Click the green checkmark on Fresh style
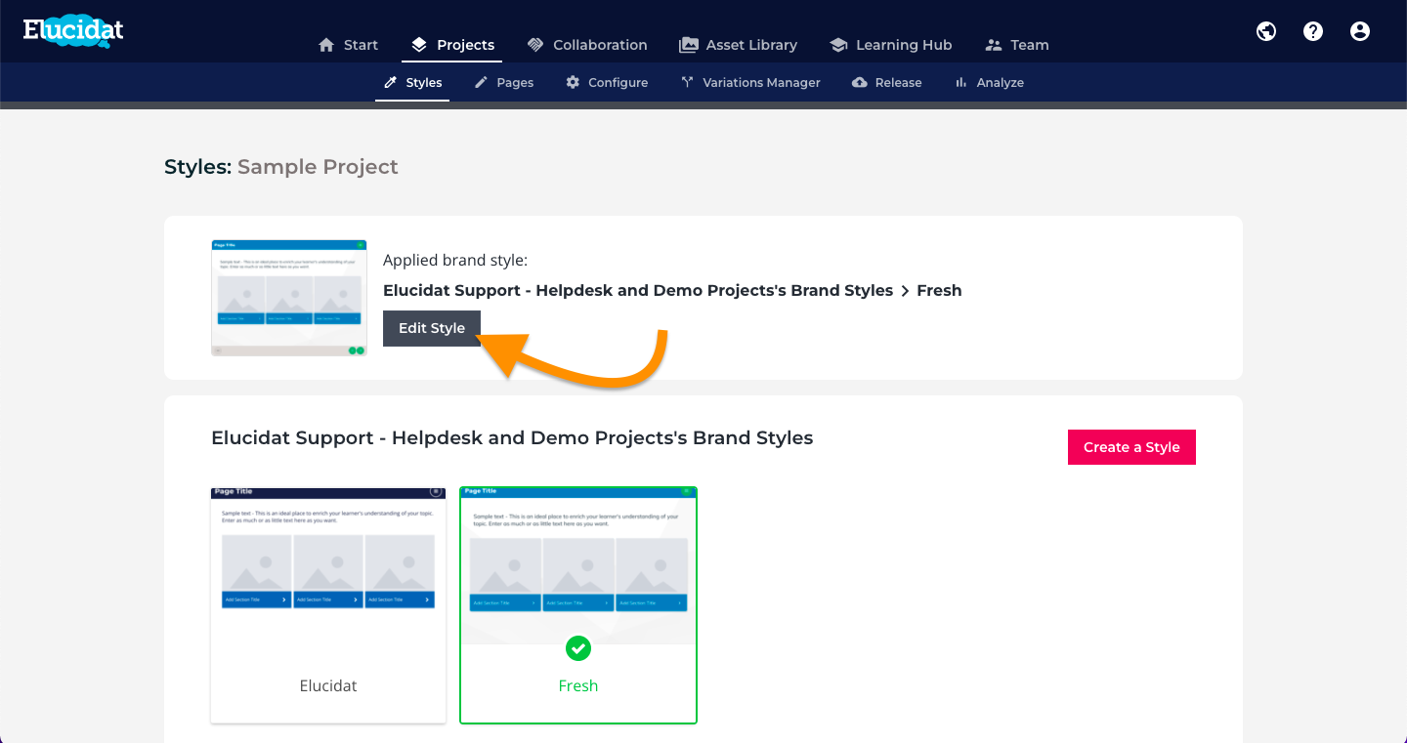The height and width of the screenshot is (743, 1407). (x=578, y=648)
